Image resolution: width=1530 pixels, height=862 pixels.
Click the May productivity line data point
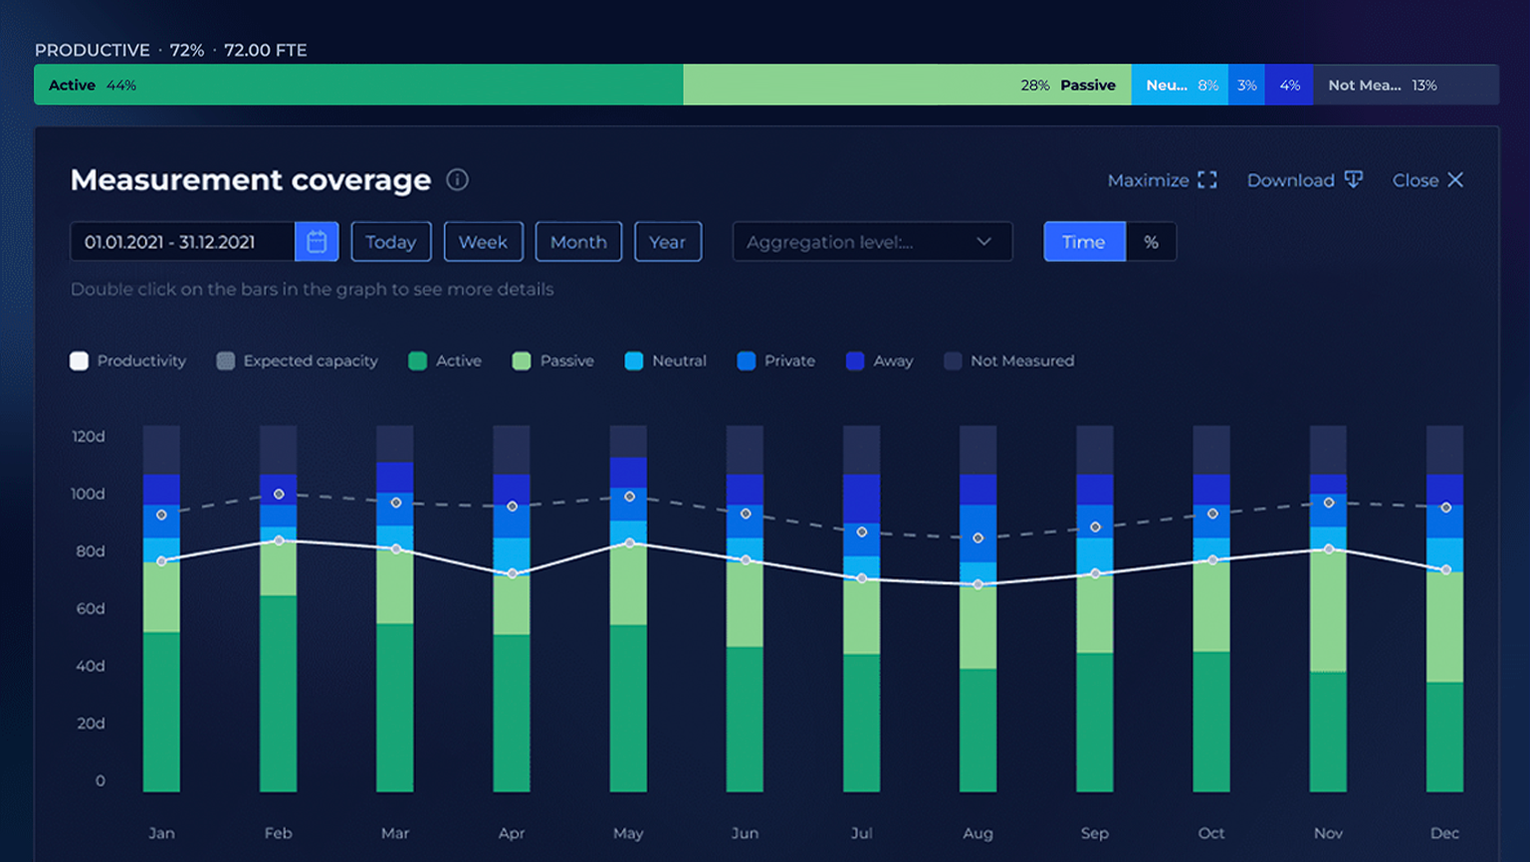pos(629,543)
